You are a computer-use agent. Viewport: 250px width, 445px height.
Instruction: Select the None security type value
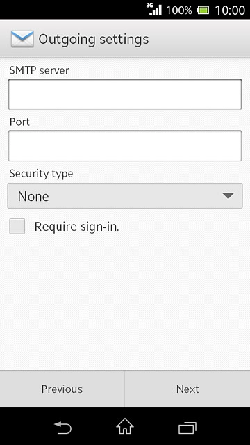tap(33, 196)
